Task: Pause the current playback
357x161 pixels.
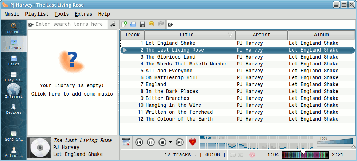Action: [x=151, y=142]
